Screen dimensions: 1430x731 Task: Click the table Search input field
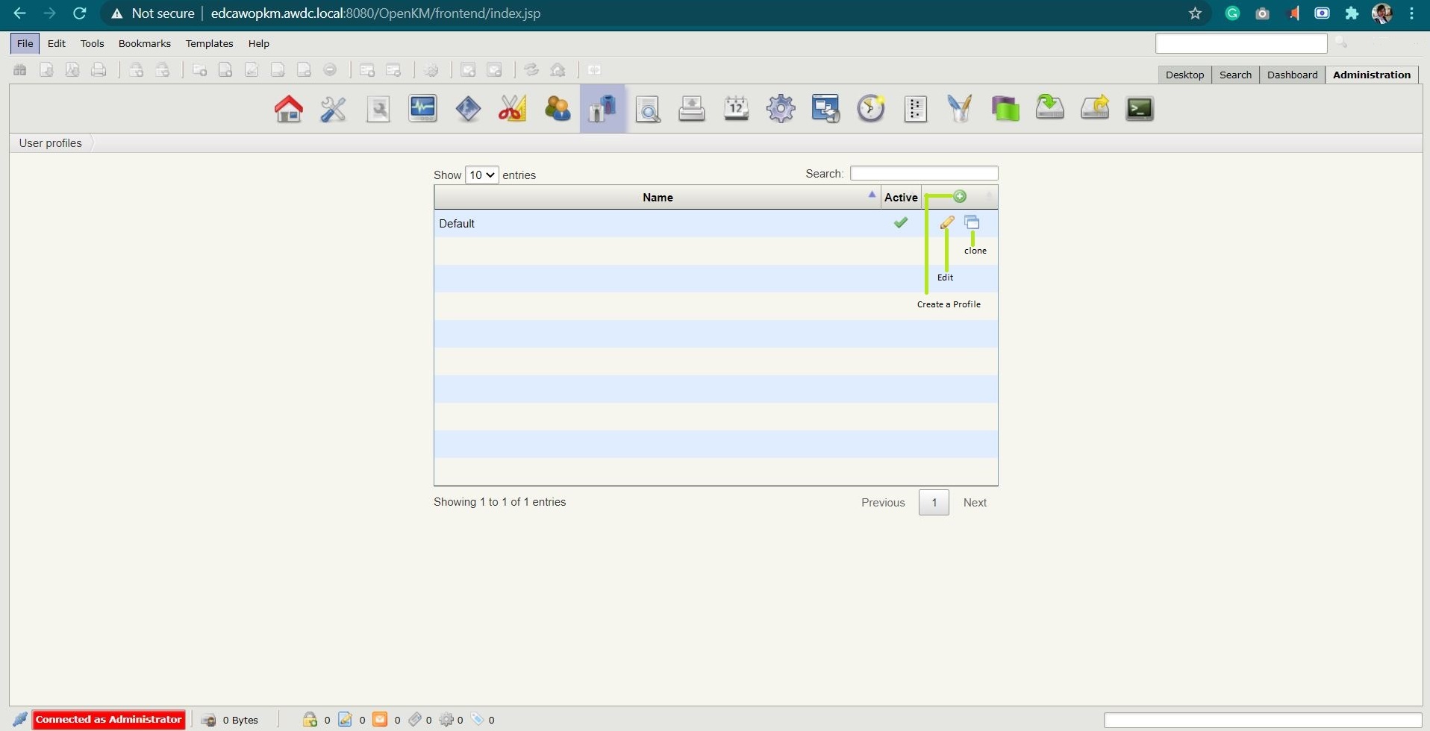(x=924, y=173)
